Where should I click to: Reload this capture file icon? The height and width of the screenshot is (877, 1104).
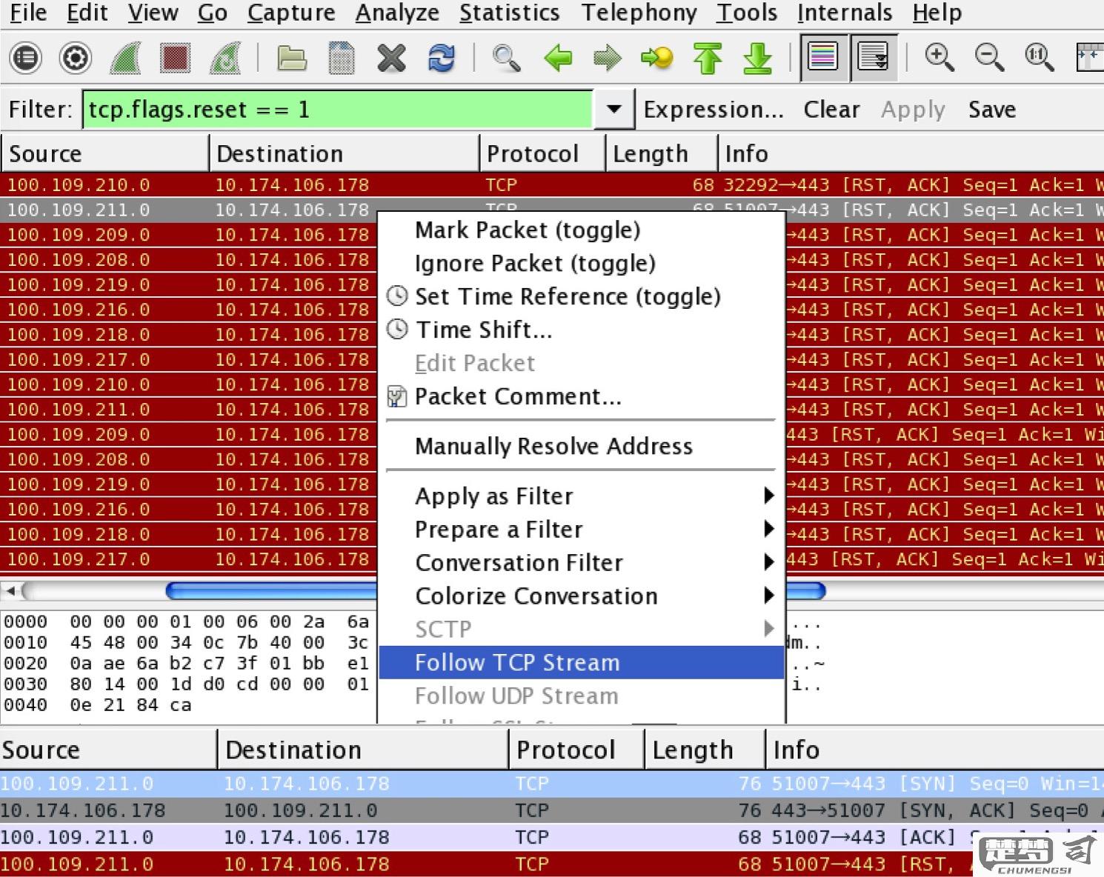pos(442,58)
